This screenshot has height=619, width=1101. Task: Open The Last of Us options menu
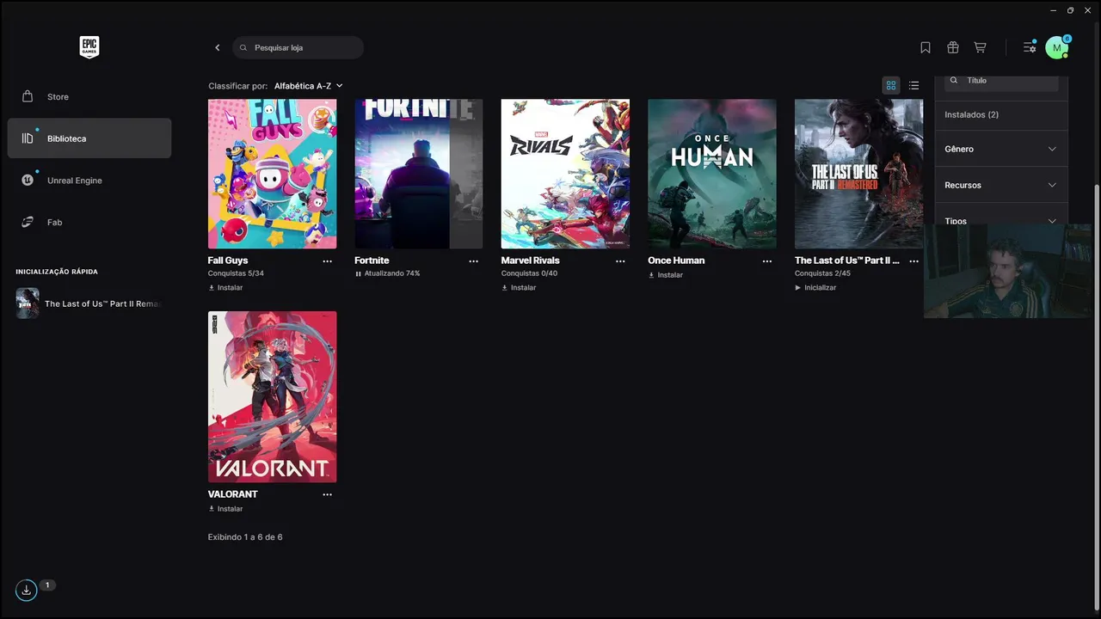913,260
